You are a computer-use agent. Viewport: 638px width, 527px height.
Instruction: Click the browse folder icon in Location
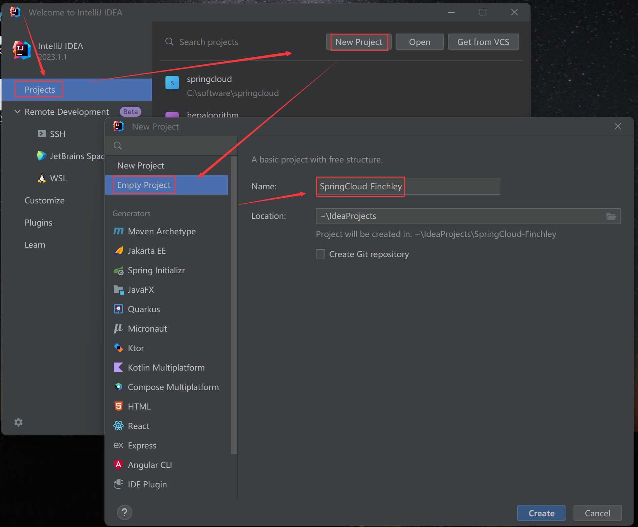pos(611,216)
